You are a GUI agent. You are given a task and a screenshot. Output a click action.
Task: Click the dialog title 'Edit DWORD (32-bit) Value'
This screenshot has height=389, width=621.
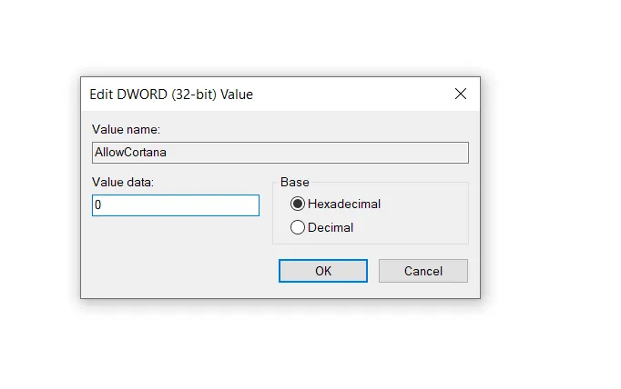pyautogui.click(x=171, y=95)
